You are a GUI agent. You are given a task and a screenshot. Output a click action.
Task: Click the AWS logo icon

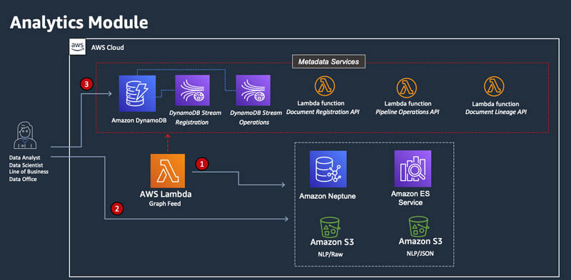point(78,47)
